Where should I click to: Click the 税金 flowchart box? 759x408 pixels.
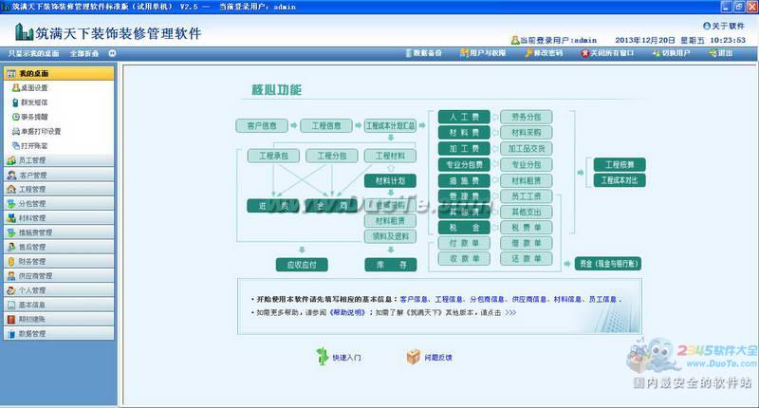[464, 227]
